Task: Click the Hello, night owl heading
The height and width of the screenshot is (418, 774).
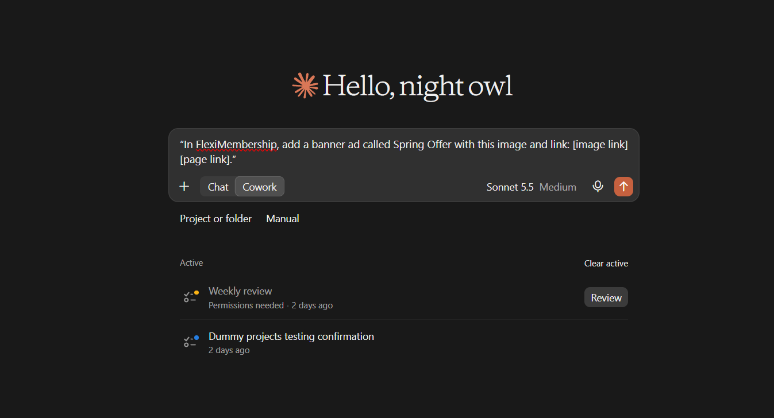Action: [417, 86]
